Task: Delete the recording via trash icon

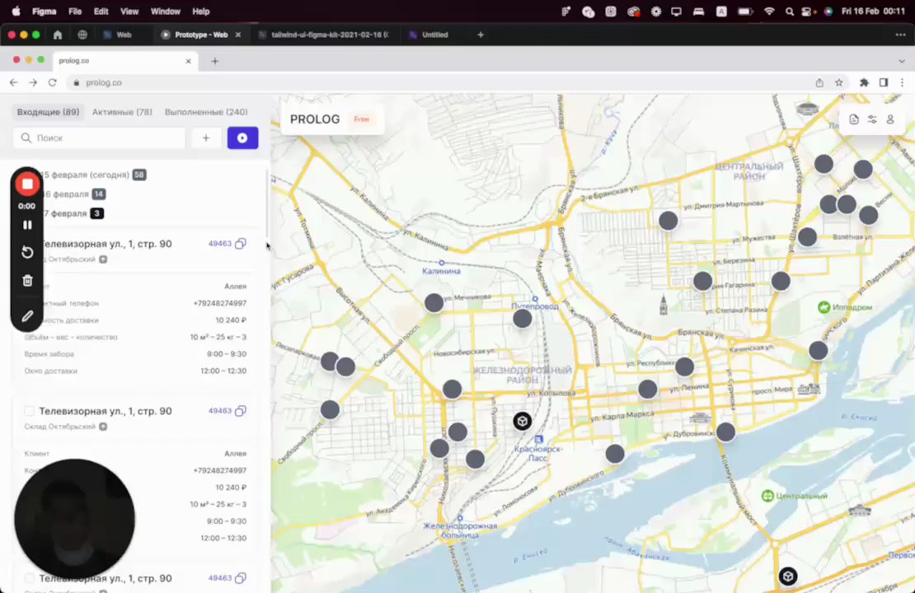Action: [x=27, y=281]
